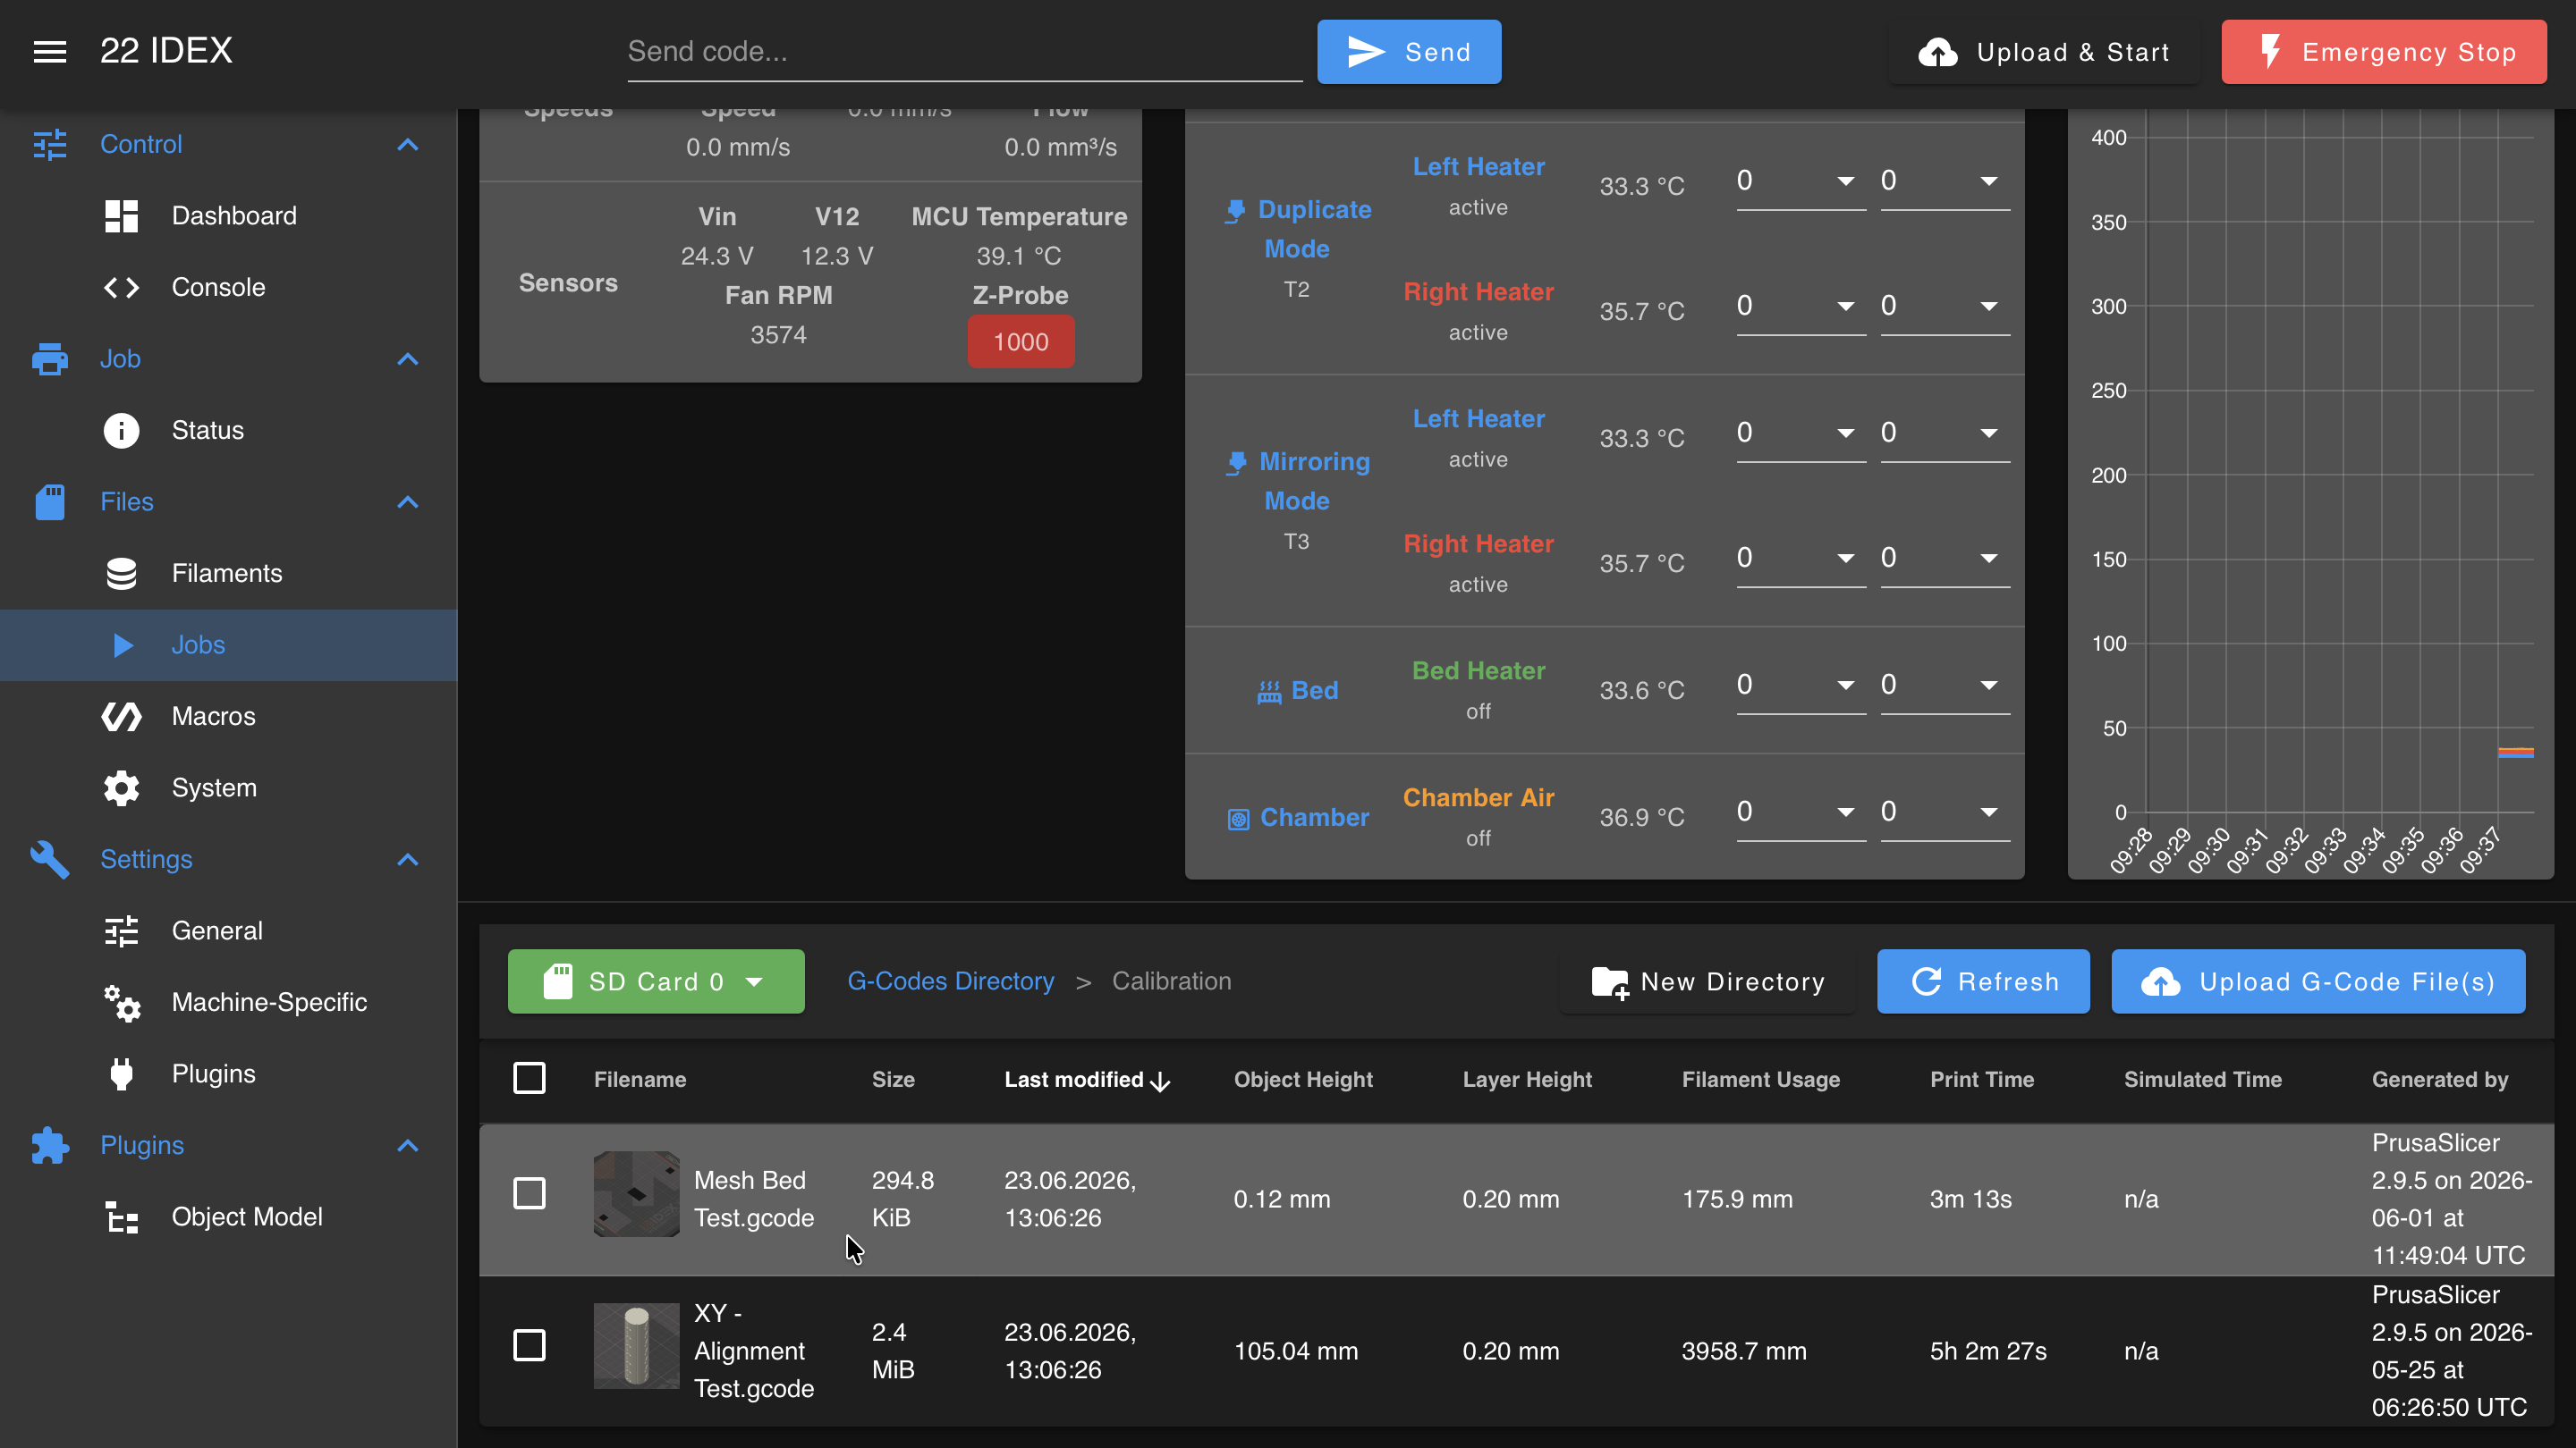Click the XY - Alignment Test.gcode thumbnail
The width and height of the screenshot is (2576, 1448).
636,1346
